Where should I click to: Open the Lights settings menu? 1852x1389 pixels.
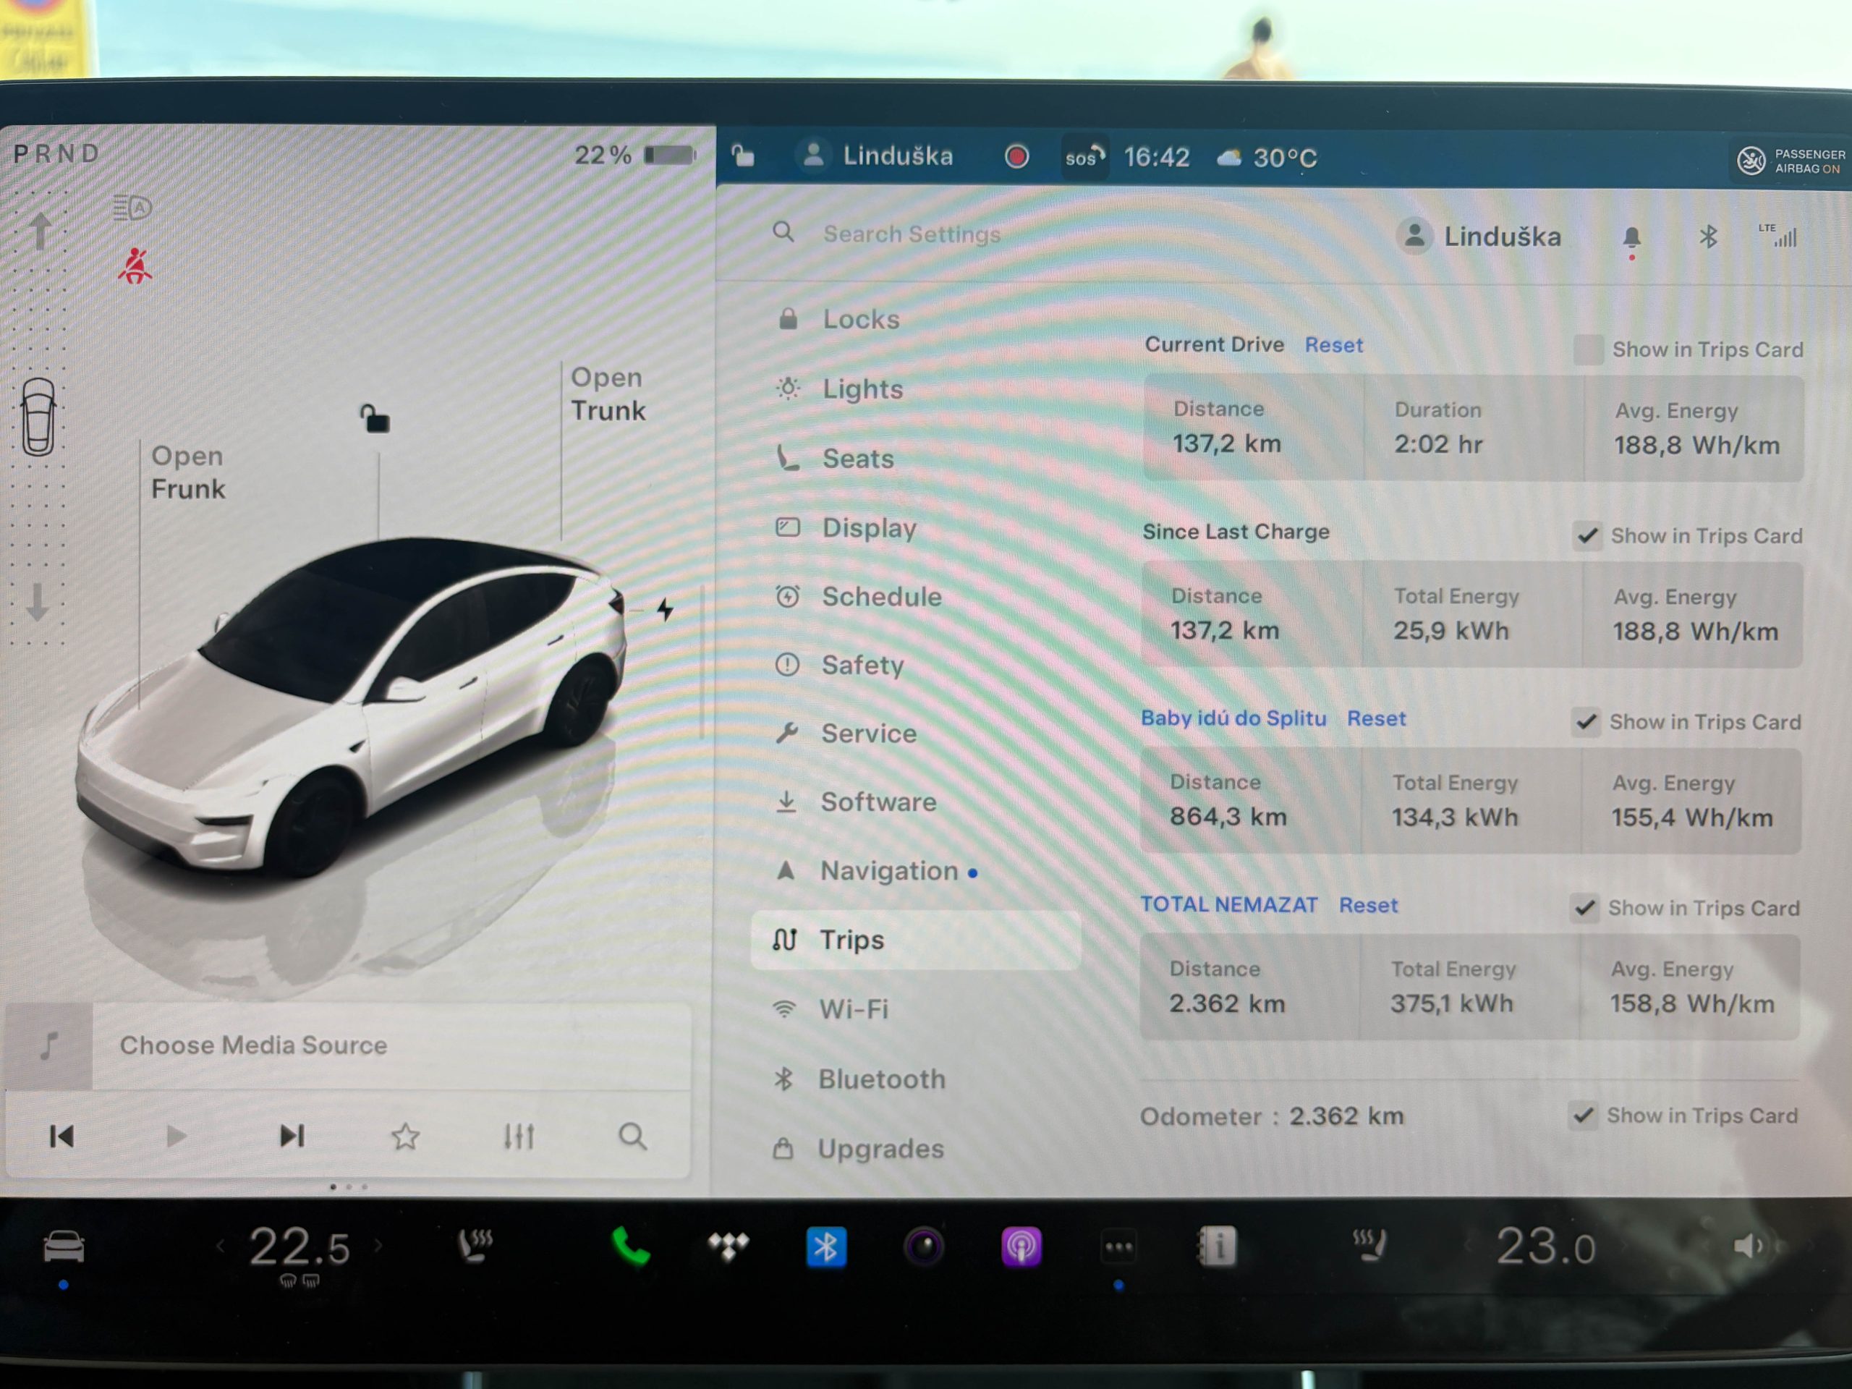917,388
